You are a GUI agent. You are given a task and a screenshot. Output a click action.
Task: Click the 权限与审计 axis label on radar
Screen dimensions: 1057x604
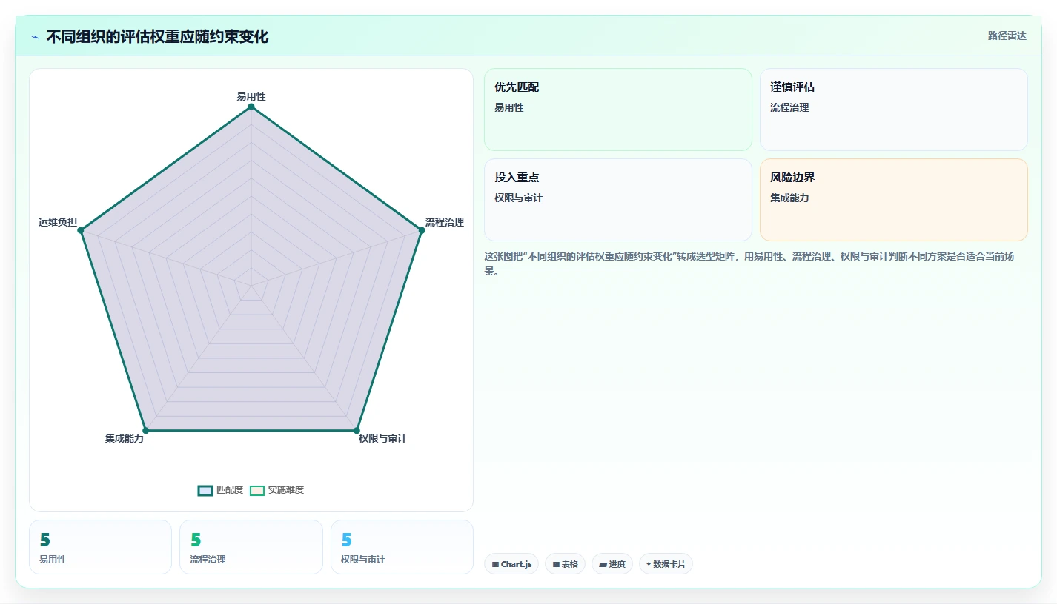[x=382, y=438]
